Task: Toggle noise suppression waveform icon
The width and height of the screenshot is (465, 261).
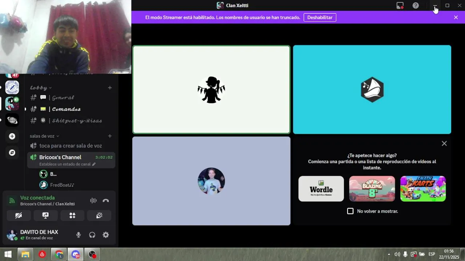Action: point(93,200)
